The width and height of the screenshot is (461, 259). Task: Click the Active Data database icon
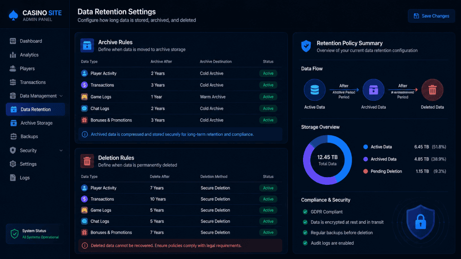[315, 90]
